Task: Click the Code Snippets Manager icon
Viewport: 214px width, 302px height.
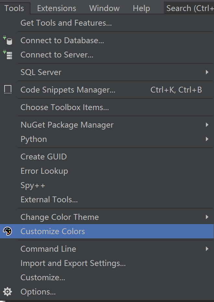Action: tap(7, 90)
